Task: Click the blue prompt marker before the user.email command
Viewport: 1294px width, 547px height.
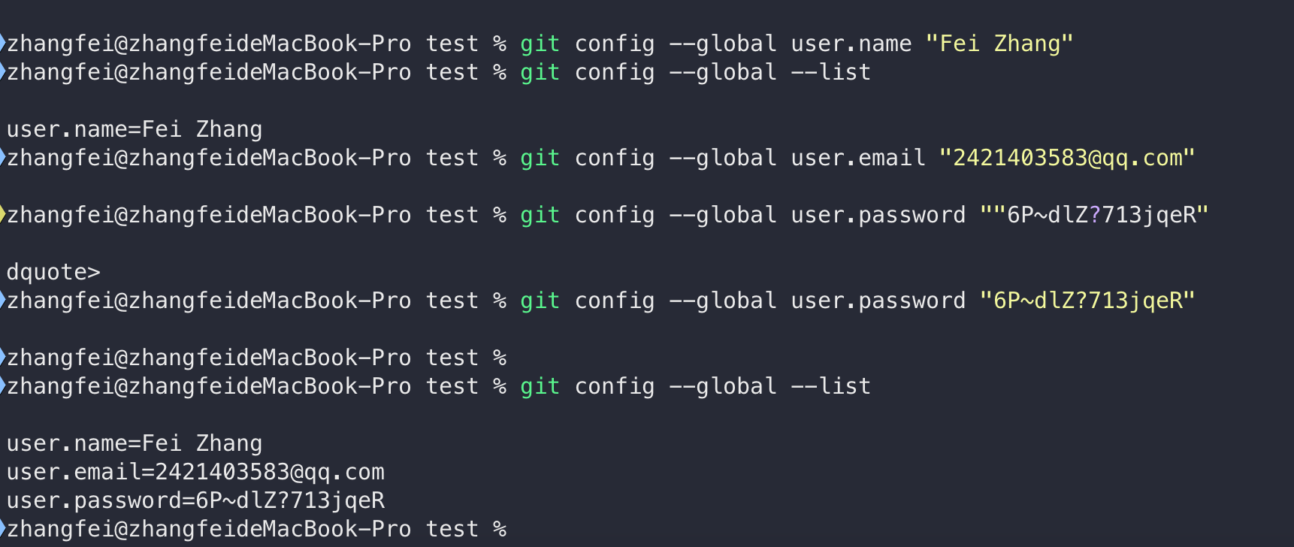Action: (x=3, y=158)
